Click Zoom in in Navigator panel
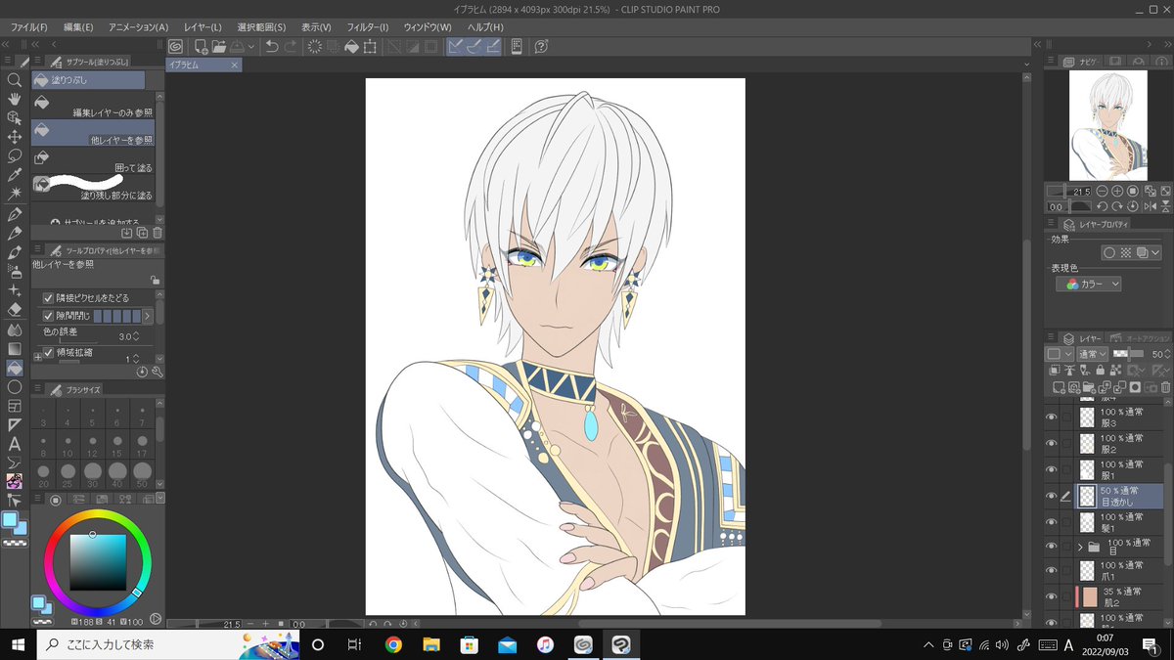 pos(1117,191)
